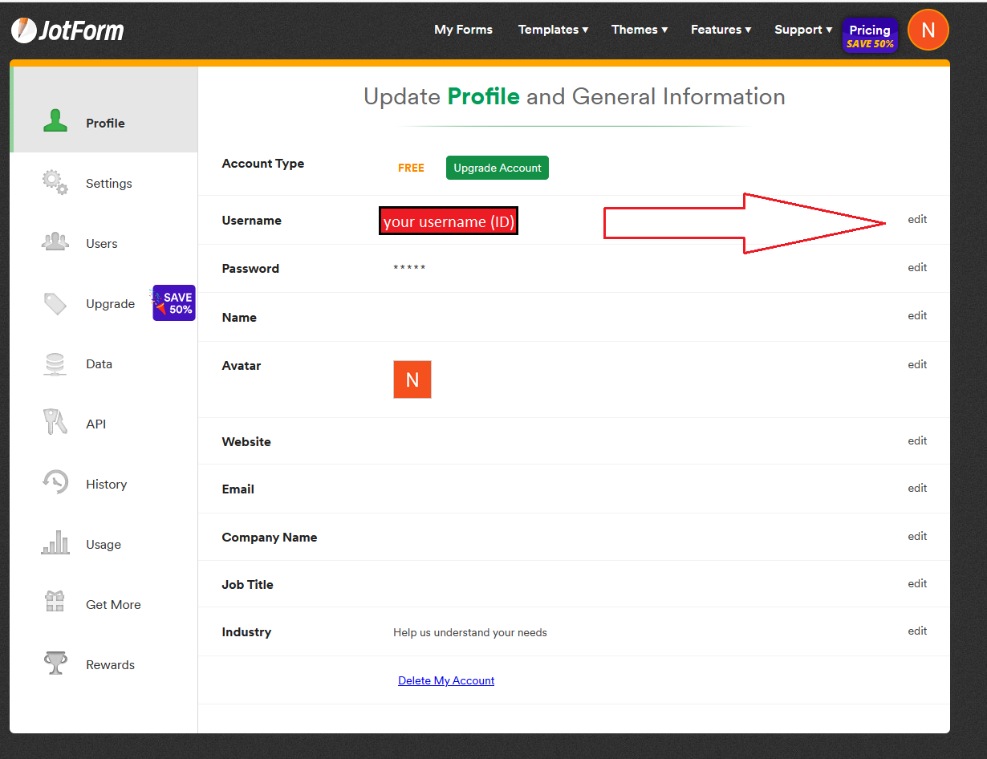Click the Users icon in the sidebar
Image resolution: width=987 pixels, height=759 pixels.
55,241
